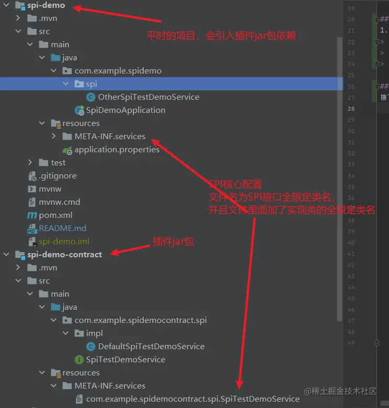Collapse the impl package
This screenshot has width=389, height=408.
pyautogui.click(x=66, y=333)
